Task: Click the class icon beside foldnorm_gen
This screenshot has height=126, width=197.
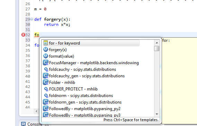Action: [46, 102]
